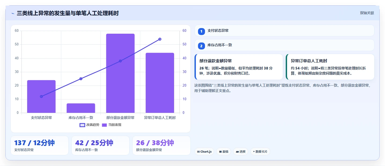Click line point above 支付状态异常
The image size is (385, 166).
41,96
